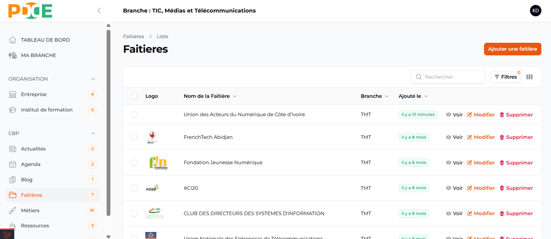This screenshot has width=551, height=239.
Task: Click the sidebar scroll-down arrow
Action: tap(109, 236)
